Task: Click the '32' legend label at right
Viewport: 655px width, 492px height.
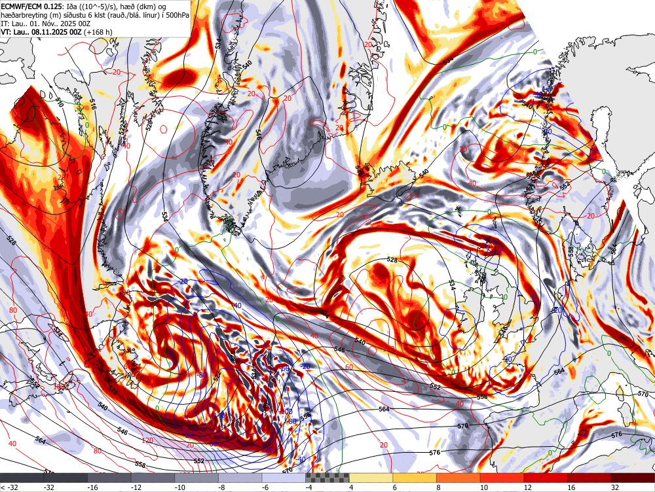Action: 615,487
